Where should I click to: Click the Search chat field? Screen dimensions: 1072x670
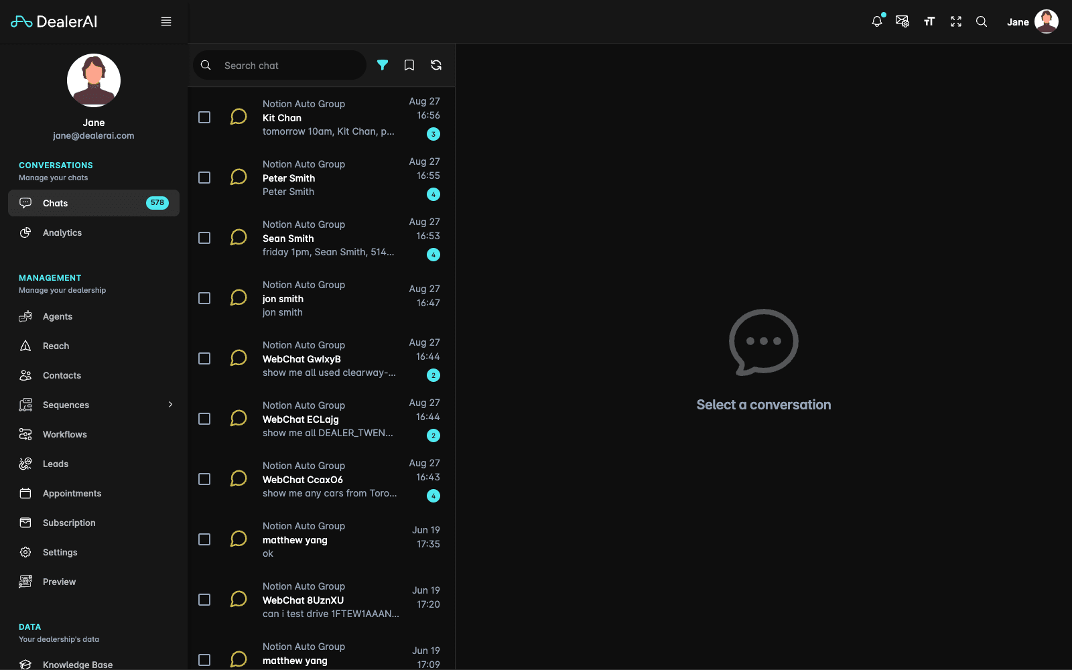[x=280, y=65]
